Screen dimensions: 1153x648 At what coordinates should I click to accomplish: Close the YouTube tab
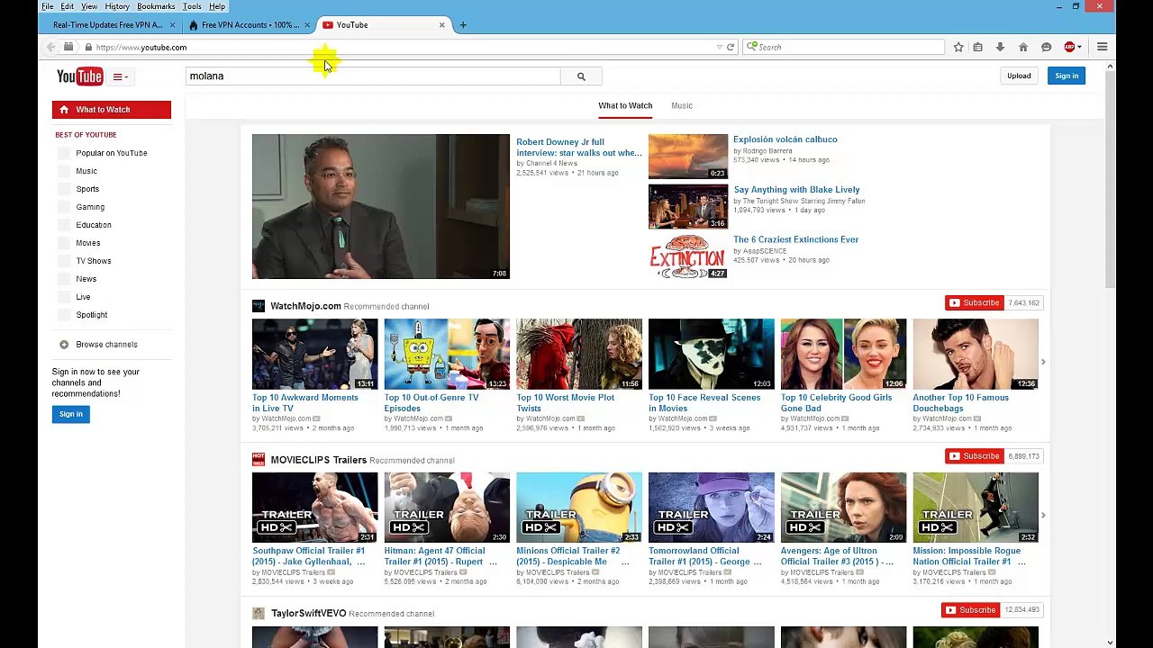[441, 25]
